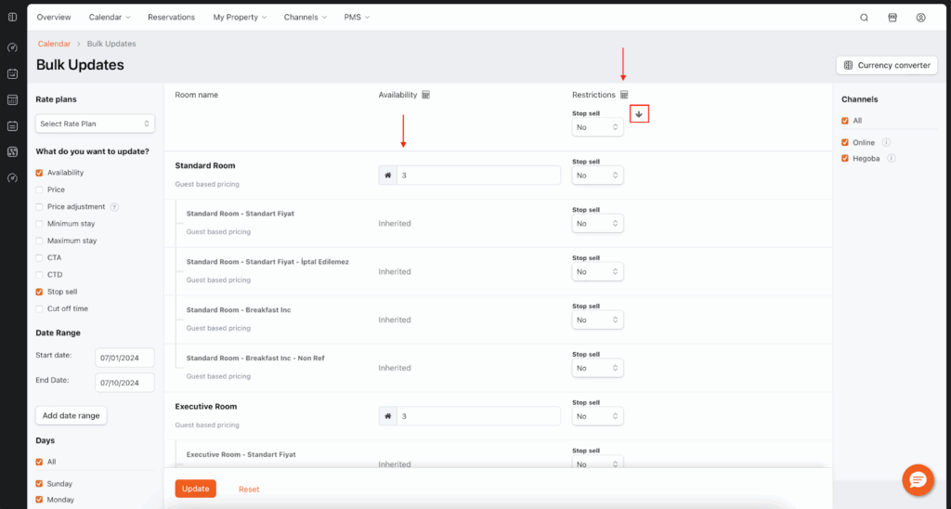Open the Select Rate Plan dropdown
Viewport: 951px width, 509px height.
pyautogui.click(x=95, y=124)
